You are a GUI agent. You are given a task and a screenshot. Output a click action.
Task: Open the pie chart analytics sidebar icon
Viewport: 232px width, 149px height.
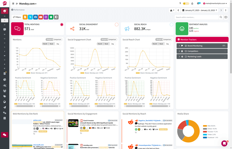tap(5, 79)
